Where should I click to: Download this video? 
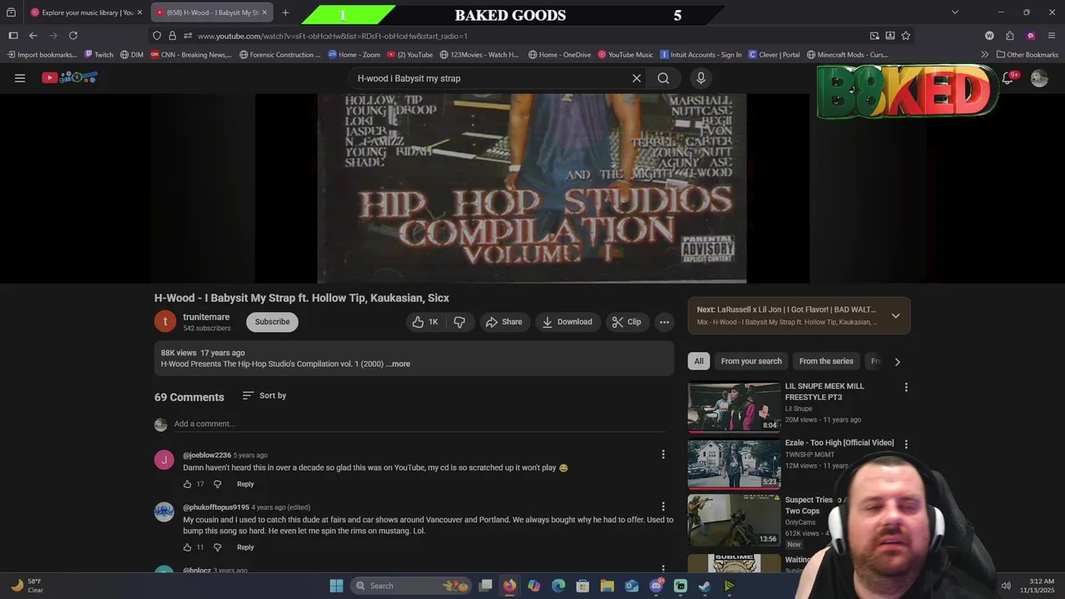(x=567, y=322)
